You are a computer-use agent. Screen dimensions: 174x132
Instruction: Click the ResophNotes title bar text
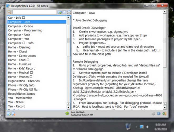pyautogui.click(x=29, y=6)
